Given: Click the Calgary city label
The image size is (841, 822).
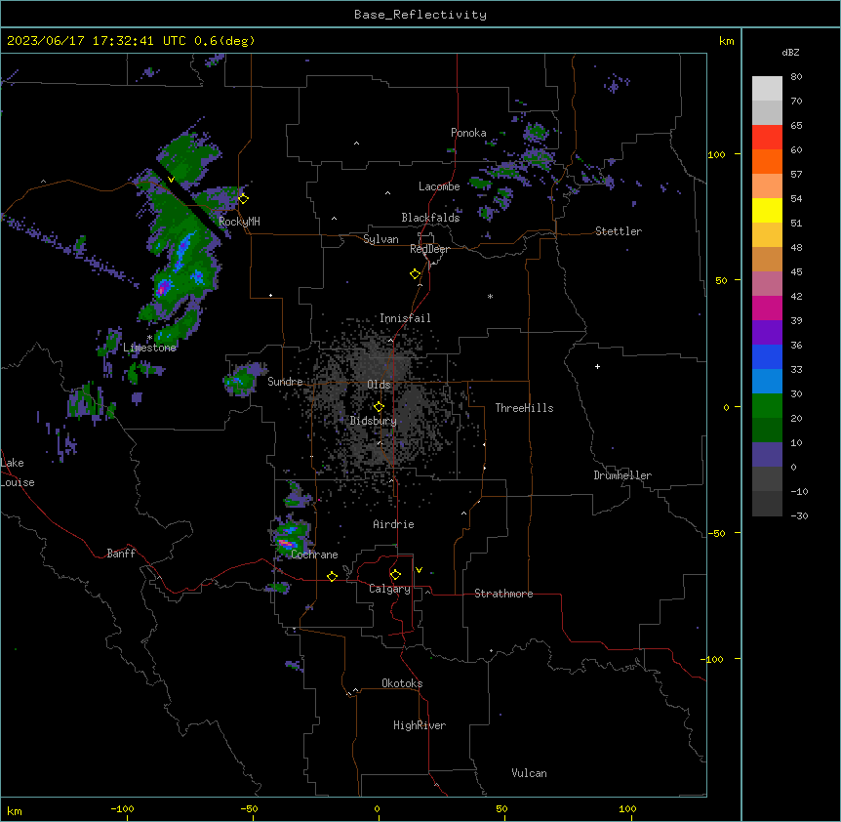Looking at the screenshot, I should [389, 589].
